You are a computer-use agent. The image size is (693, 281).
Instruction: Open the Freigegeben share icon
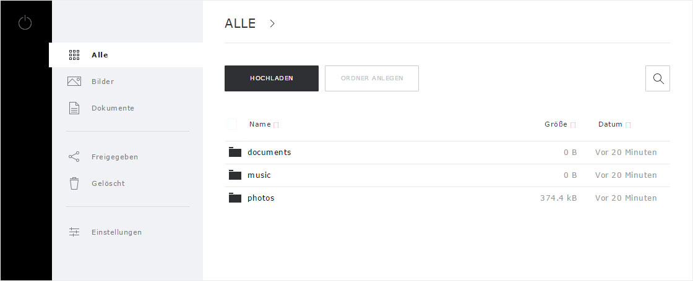coord(74,157)
